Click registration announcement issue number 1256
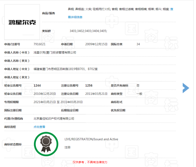This screenshot has height=167, width=196. (89, 85)
